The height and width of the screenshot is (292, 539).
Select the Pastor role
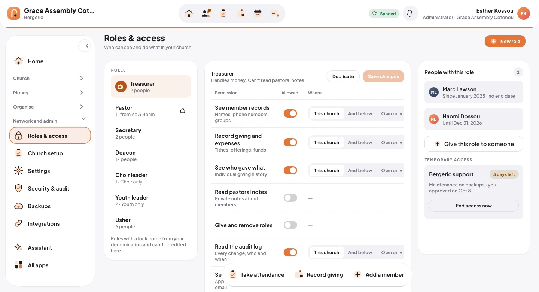click(151, 110)
